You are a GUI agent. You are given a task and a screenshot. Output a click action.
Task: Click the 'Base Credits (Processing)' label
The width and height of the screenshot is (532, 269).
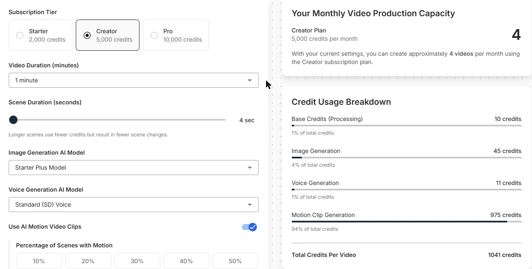click(x=327, y=119)
